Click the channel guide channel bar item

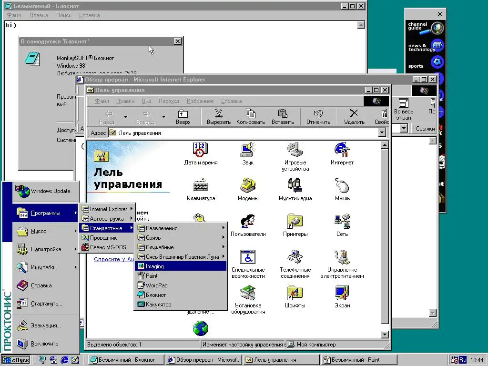(425, 27)
